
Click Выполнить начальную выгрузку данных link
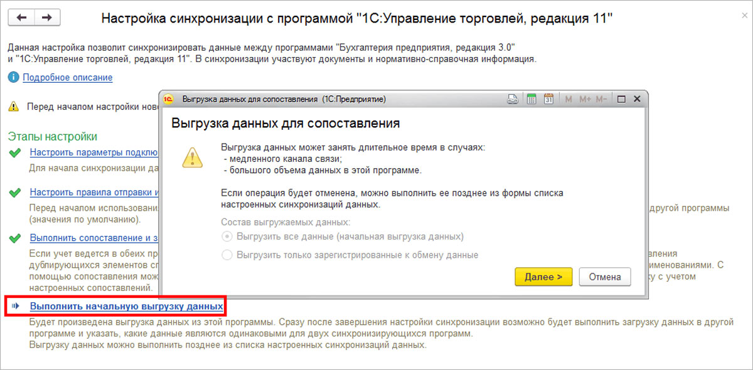pyautogui.click(x=127, y=306)
